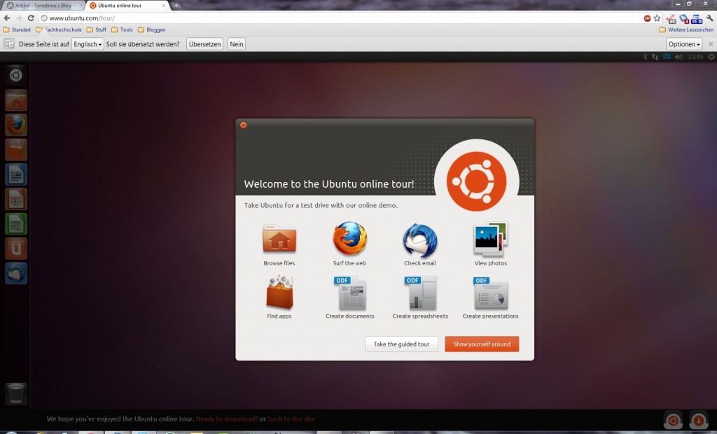Screen dimensions: 717x434
Task: Click the Take the guided tour button
Action: point(401,344)
